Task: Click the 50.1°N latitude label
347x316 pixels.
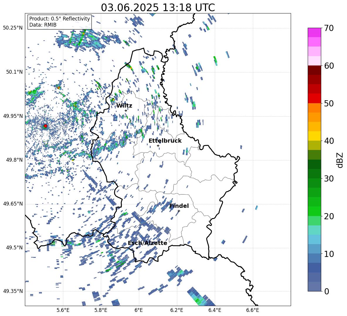Action: click(x=14, y=72)
